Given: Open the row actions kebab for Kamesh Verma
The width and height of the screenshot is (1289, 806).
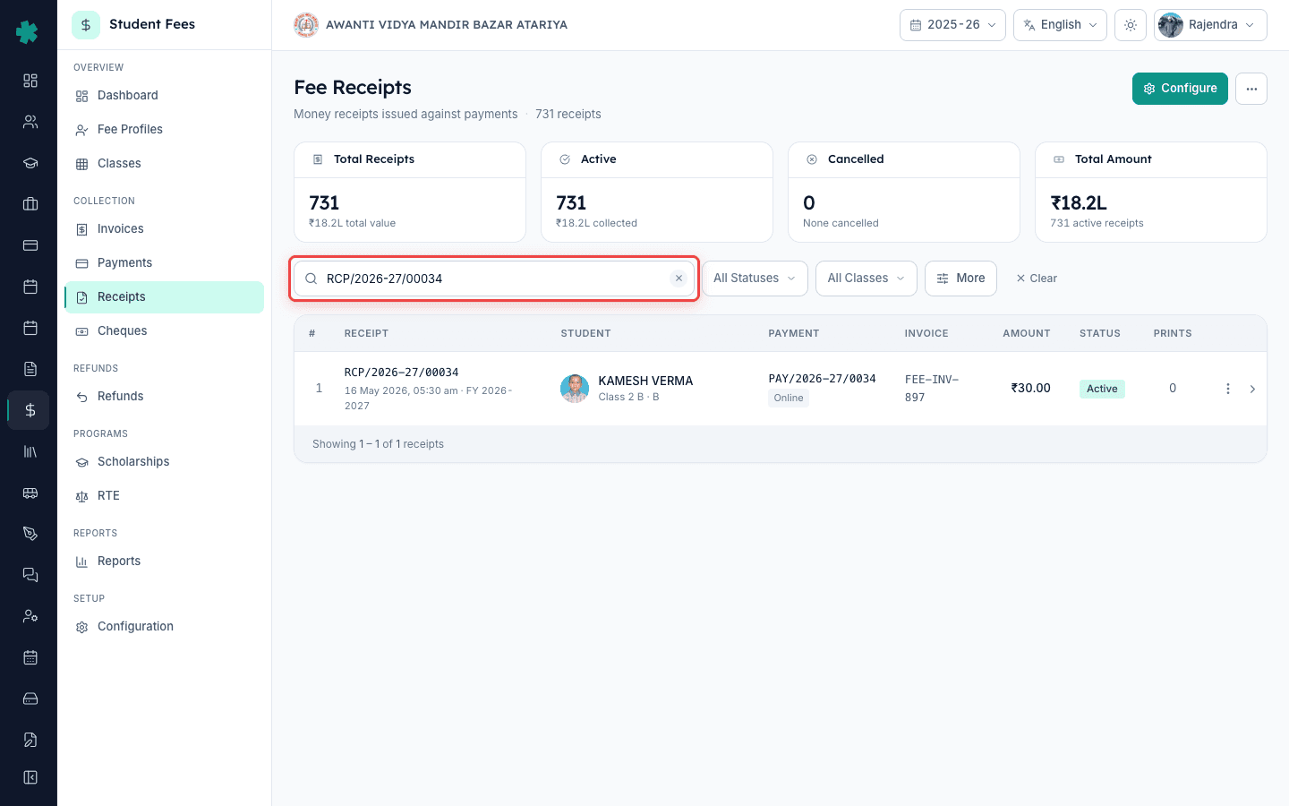Looking at the screenshot, I should [1228, 389].
